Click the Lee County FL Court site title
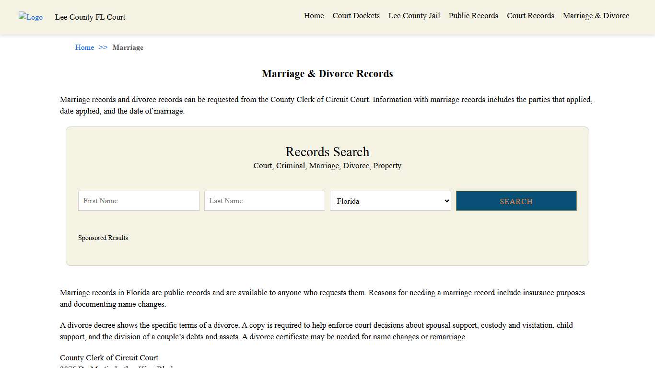655x368 pixels. click(90, 17)
